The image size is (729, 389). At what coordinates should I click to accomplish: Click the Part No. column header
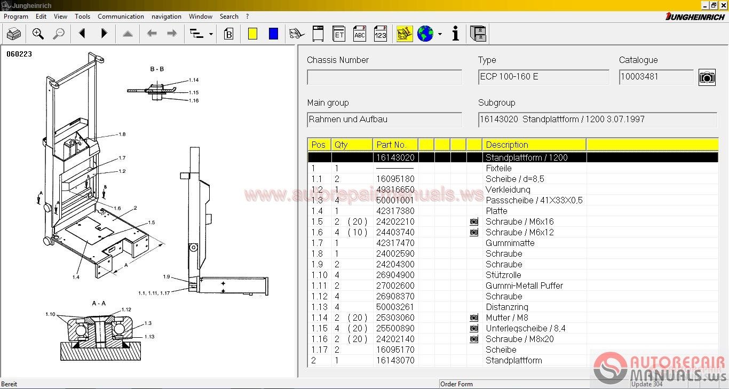pos(395,145)
